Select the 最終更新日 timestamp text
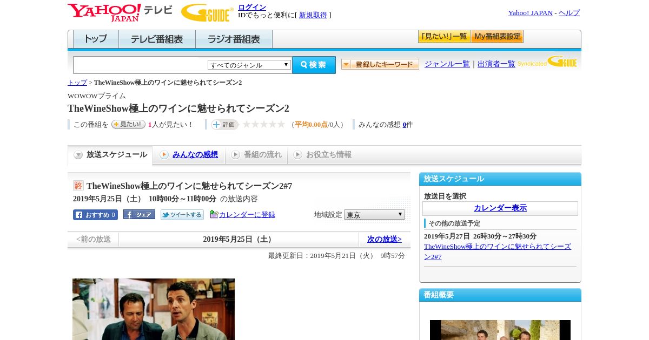The image size is (649, 340). pos(336,256)
